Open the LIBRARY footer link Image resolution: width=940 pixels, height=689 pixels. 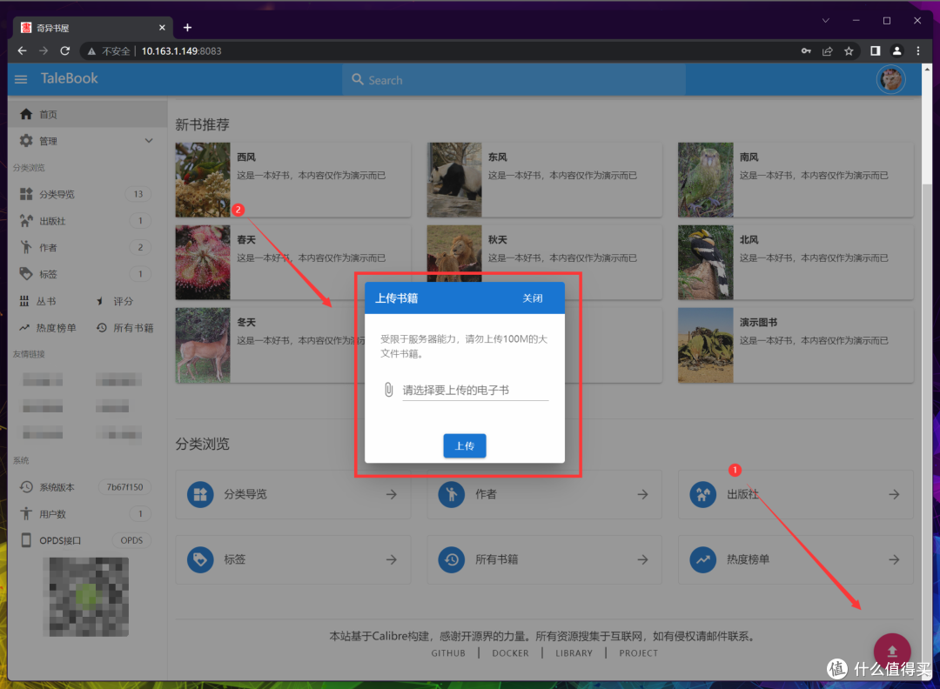click(574, 653)
